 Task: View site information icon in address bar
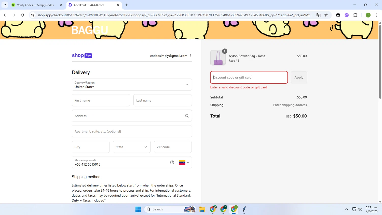(33, 15)
